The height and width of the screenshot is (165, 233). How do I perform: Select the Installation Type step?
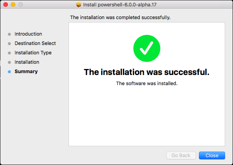[x=33, y=52]
